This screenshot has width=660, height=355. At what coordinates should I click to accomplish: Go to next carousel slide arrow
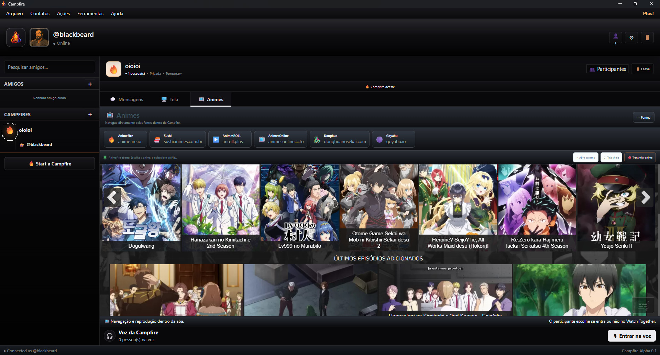[x=646, y=197]
